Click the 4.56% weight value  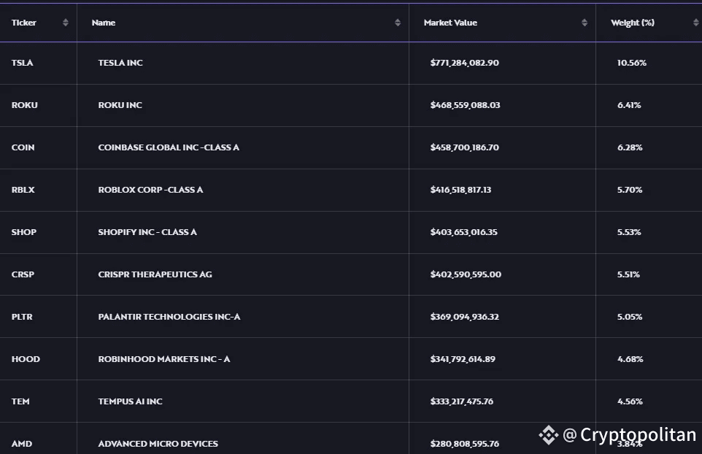pos(630,401)
